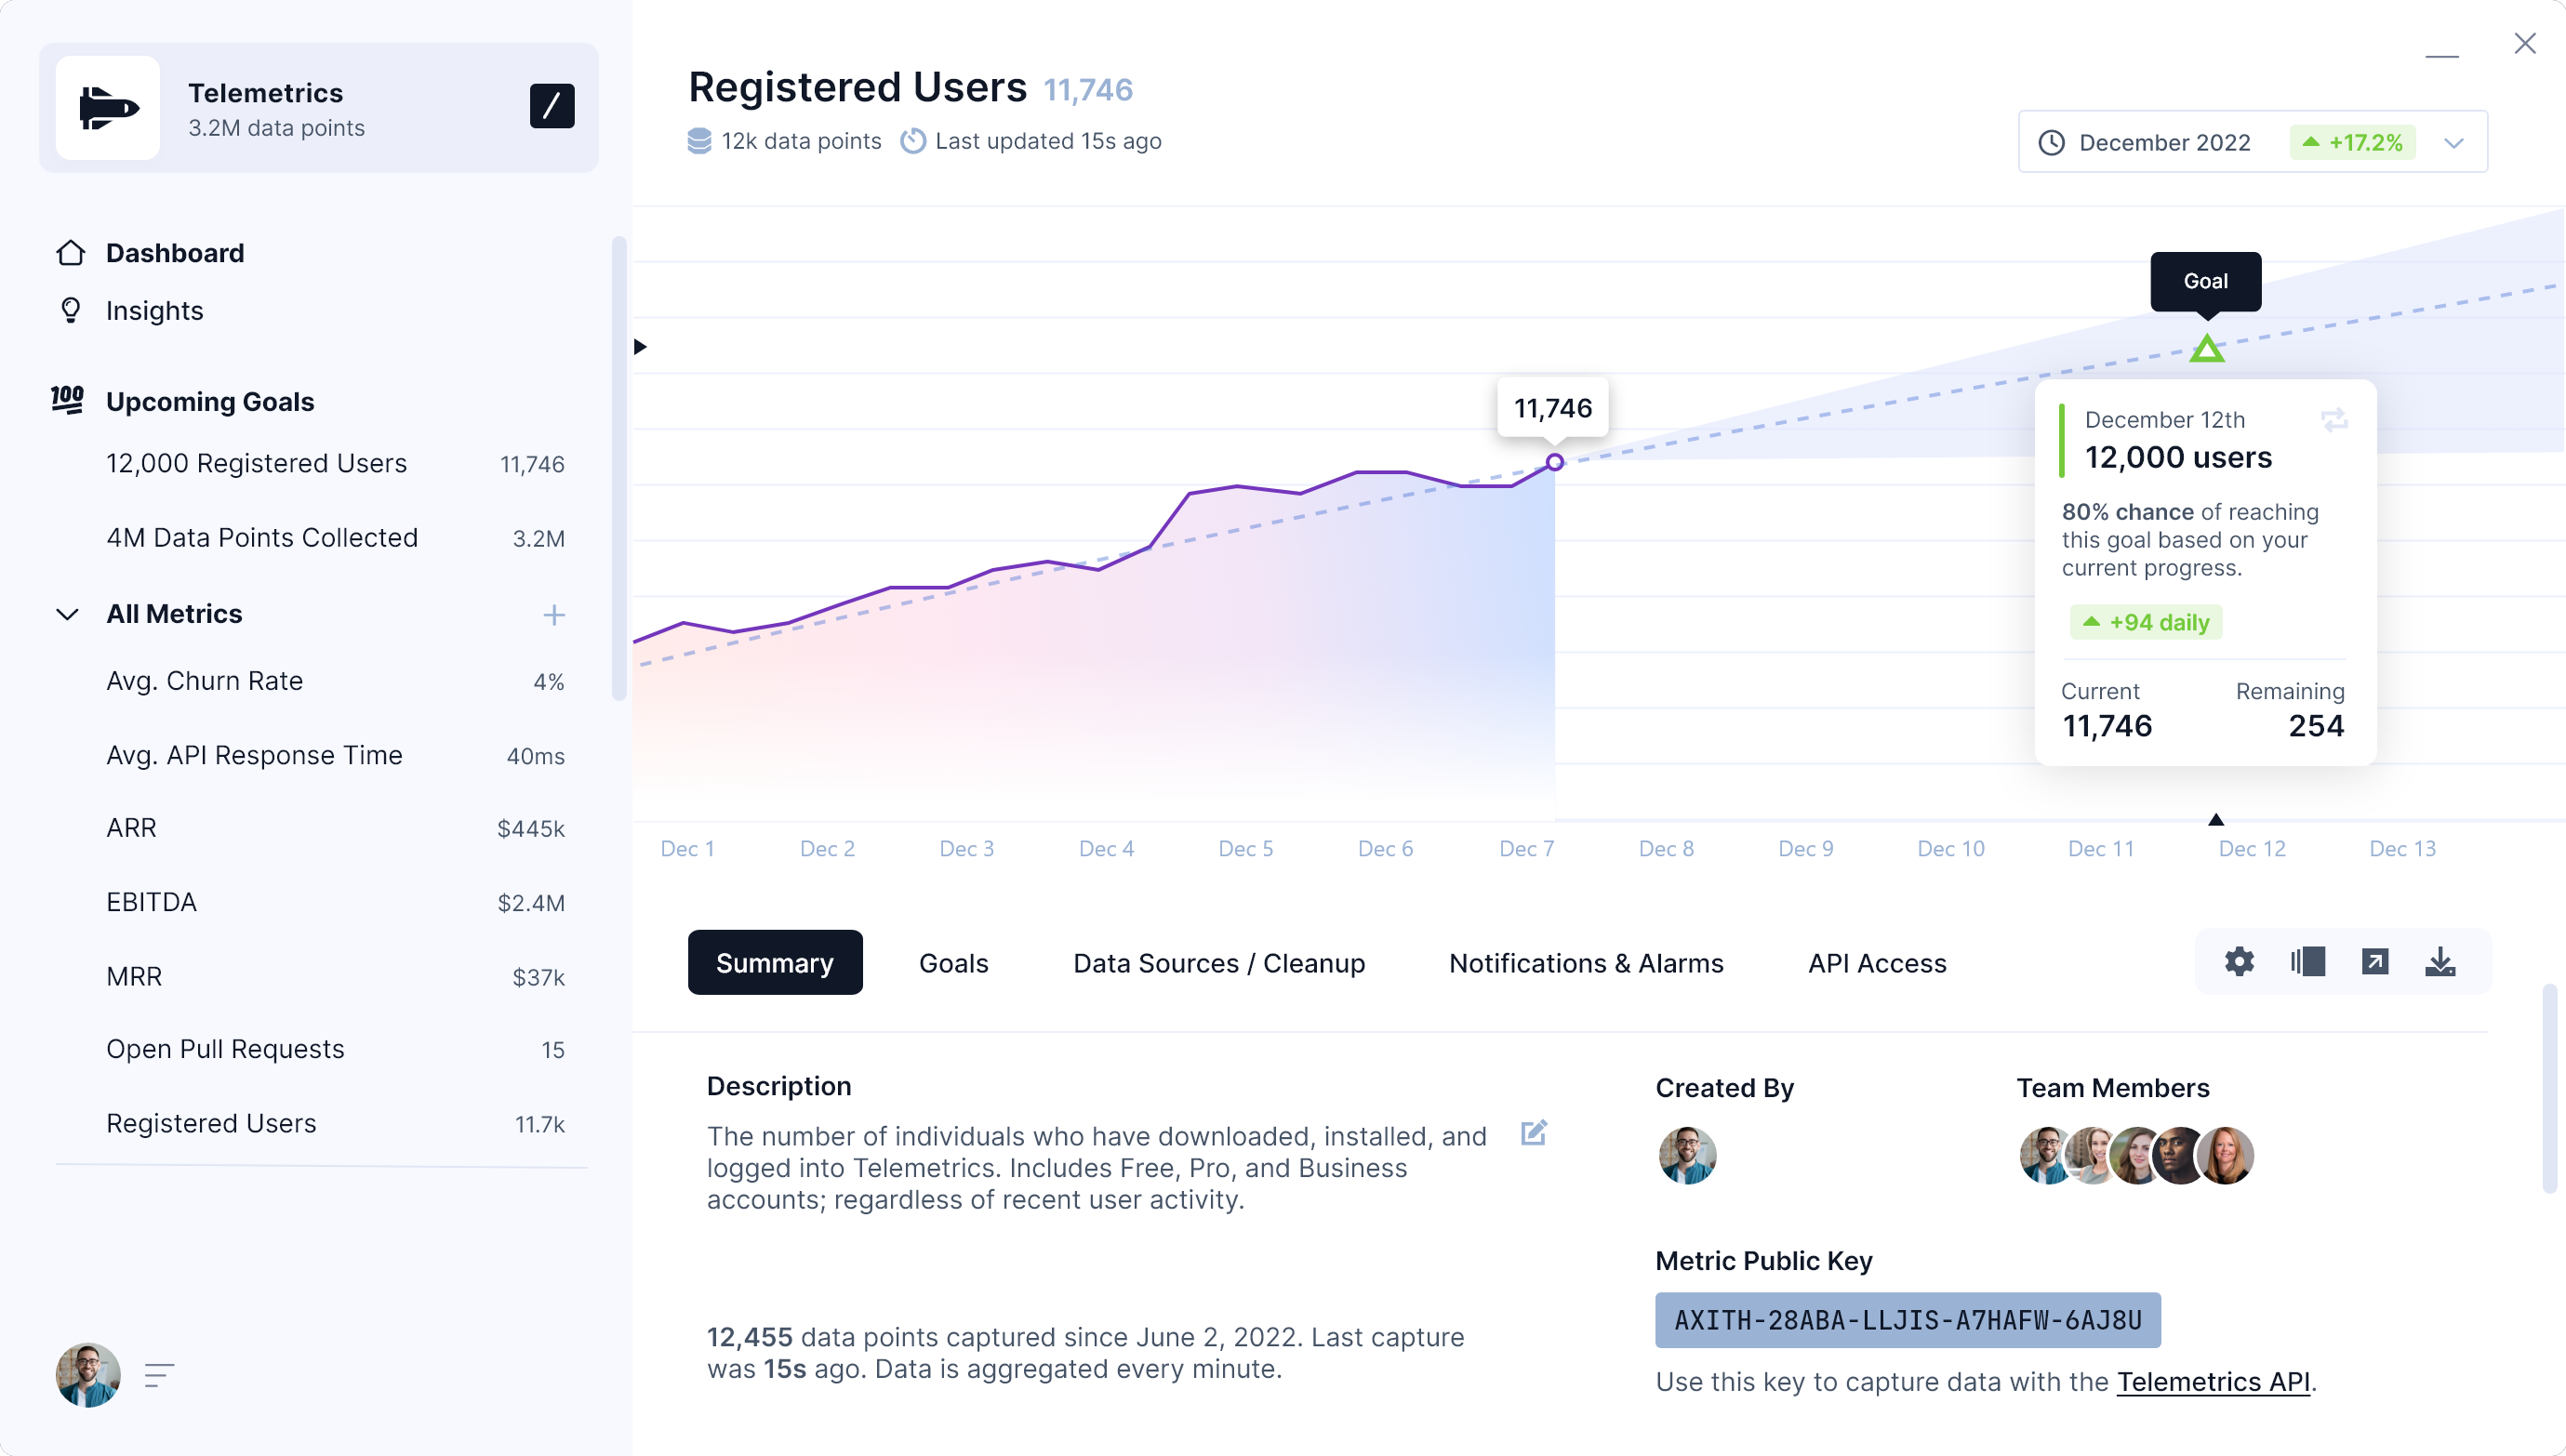Click the last team member avatar

point(2226,1155)
